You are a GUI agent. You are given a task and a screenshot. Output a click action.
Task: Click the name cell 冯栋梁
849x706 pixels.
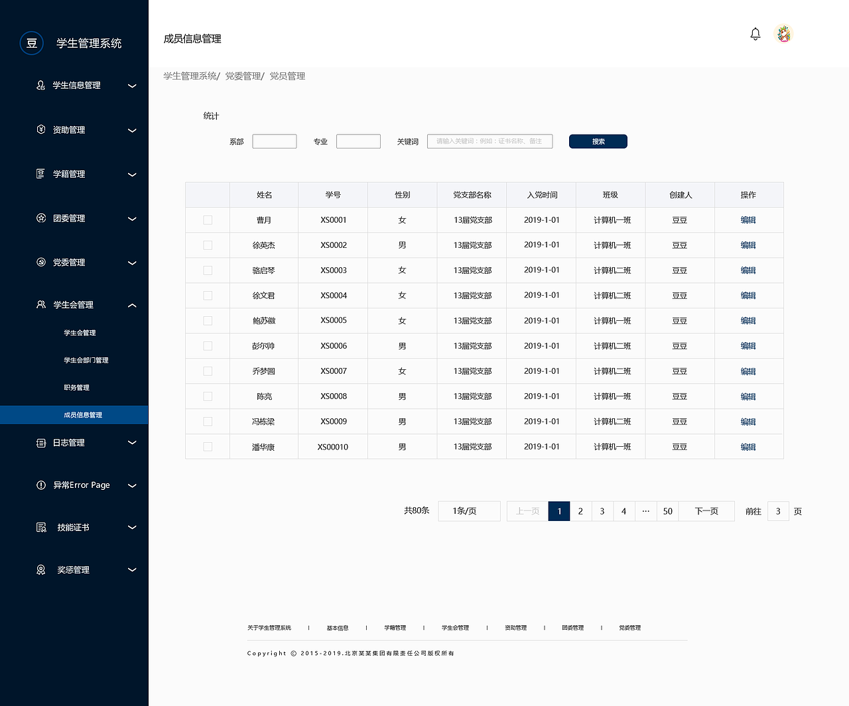[263, 422]
